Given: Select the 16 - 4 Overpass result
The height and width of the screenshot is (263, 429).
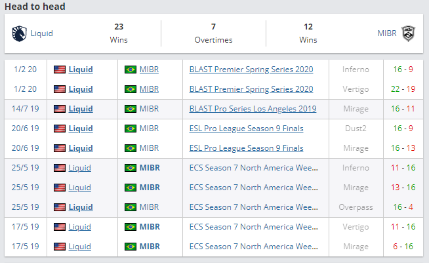Looking at the screenshot, I should (403, 207).
